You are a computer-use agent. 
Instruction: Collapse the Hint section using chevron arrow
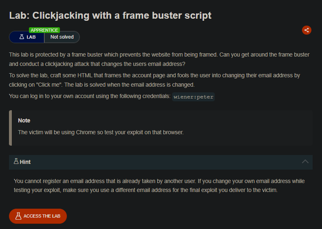[305, 161]
